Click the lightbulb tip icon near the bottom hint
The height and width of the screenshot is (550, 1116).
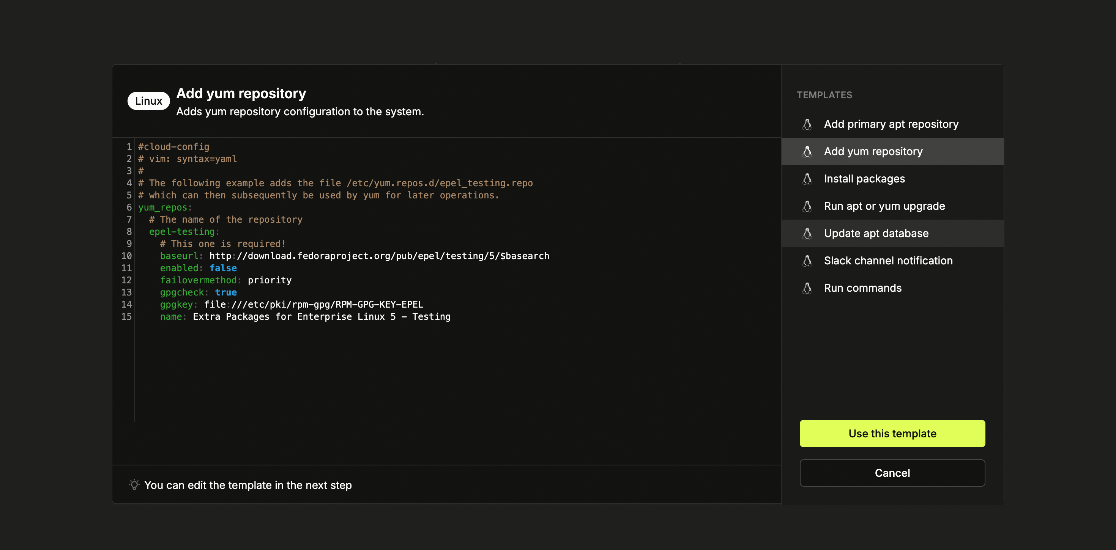[134, 485]
